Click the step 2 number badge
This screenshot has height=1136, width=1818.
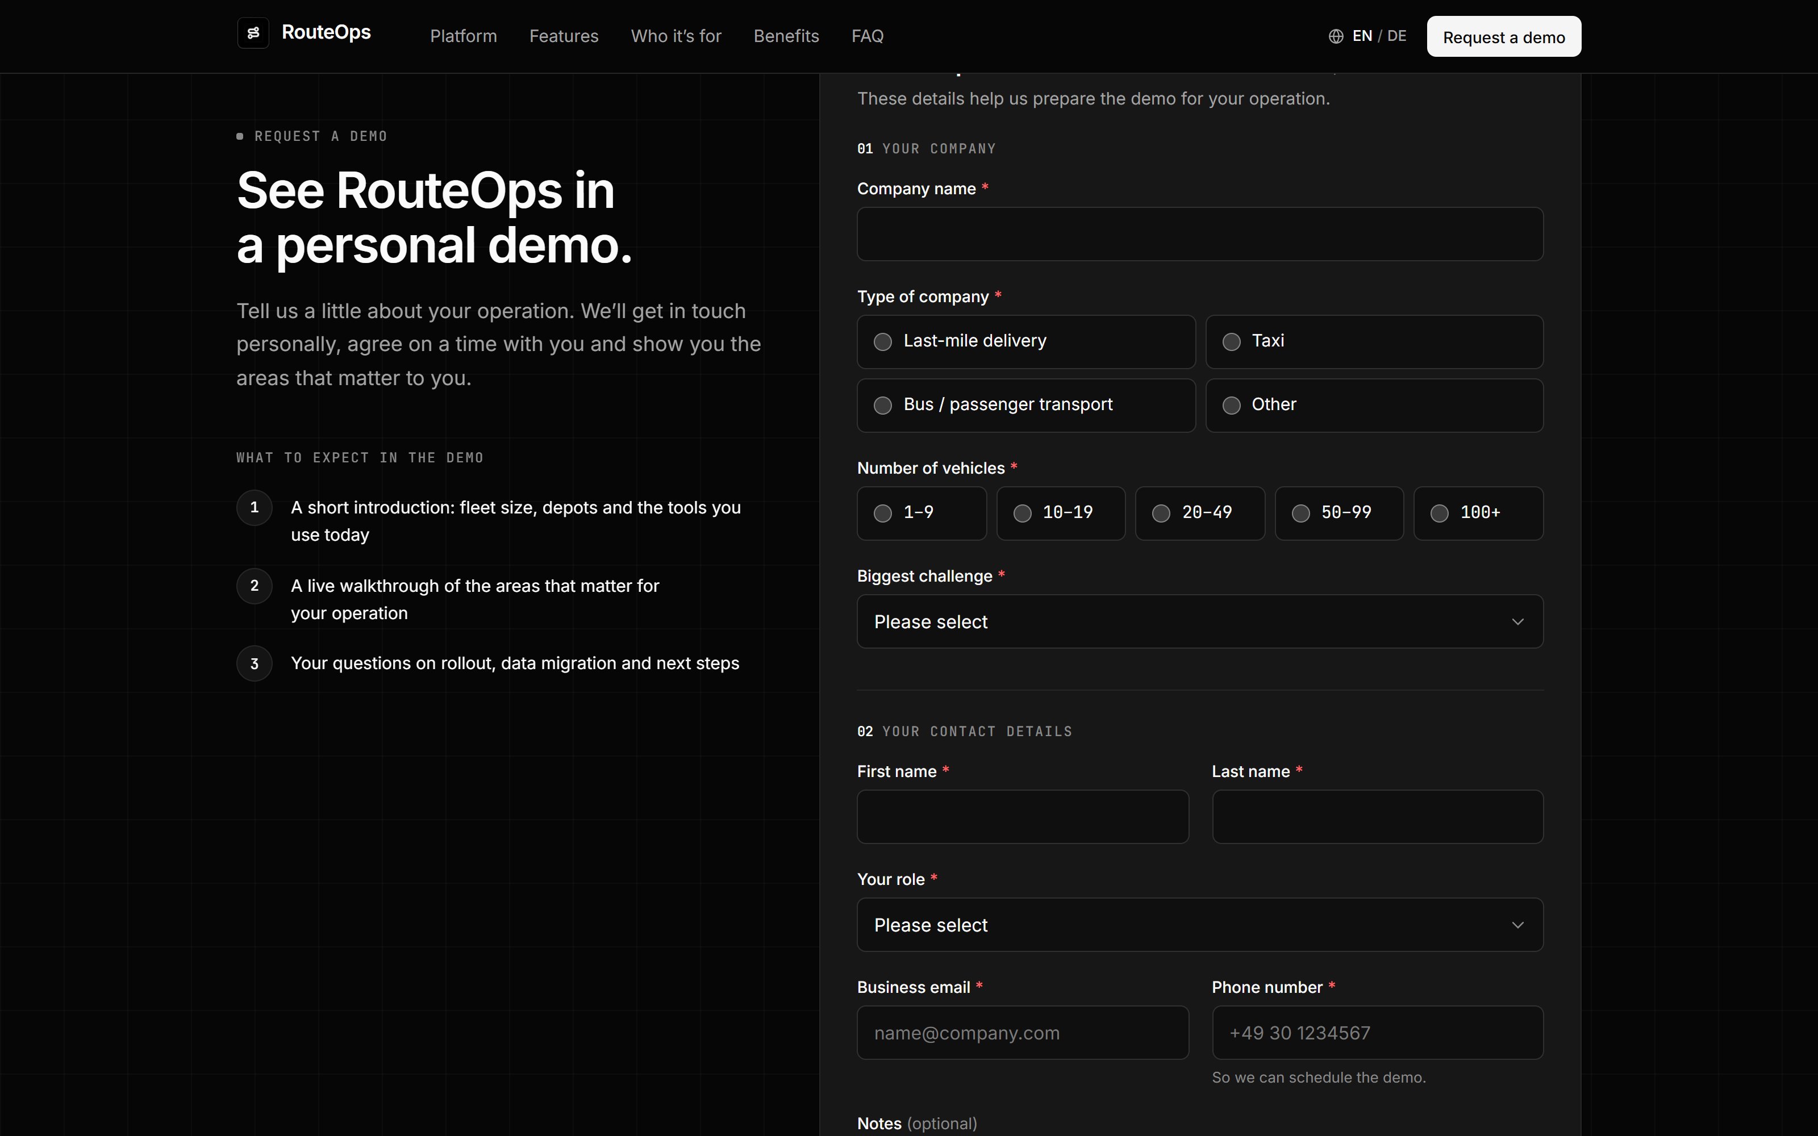255,586
